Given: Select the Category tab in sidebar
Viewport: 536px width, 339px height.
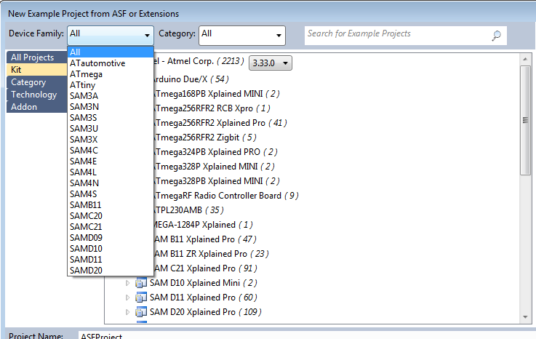Looking at the screenshot, I should tap(36, 82).
